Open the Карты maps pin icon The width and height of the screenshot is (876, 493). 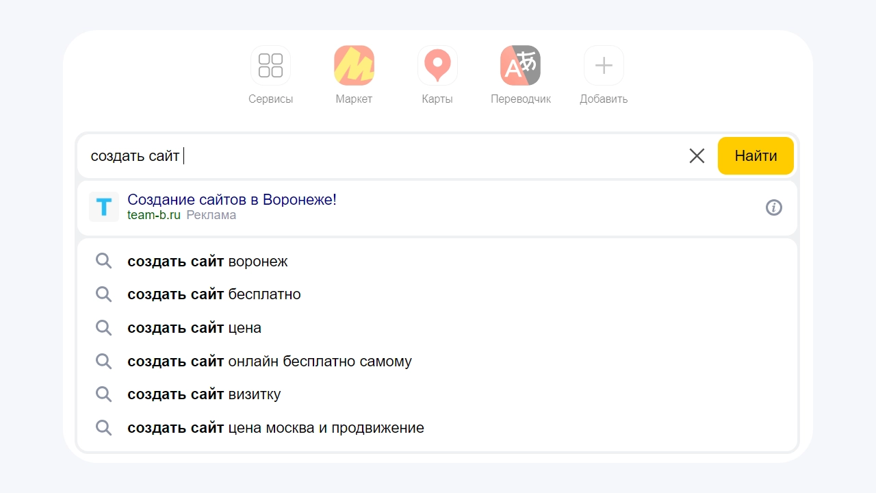[437, 66]
